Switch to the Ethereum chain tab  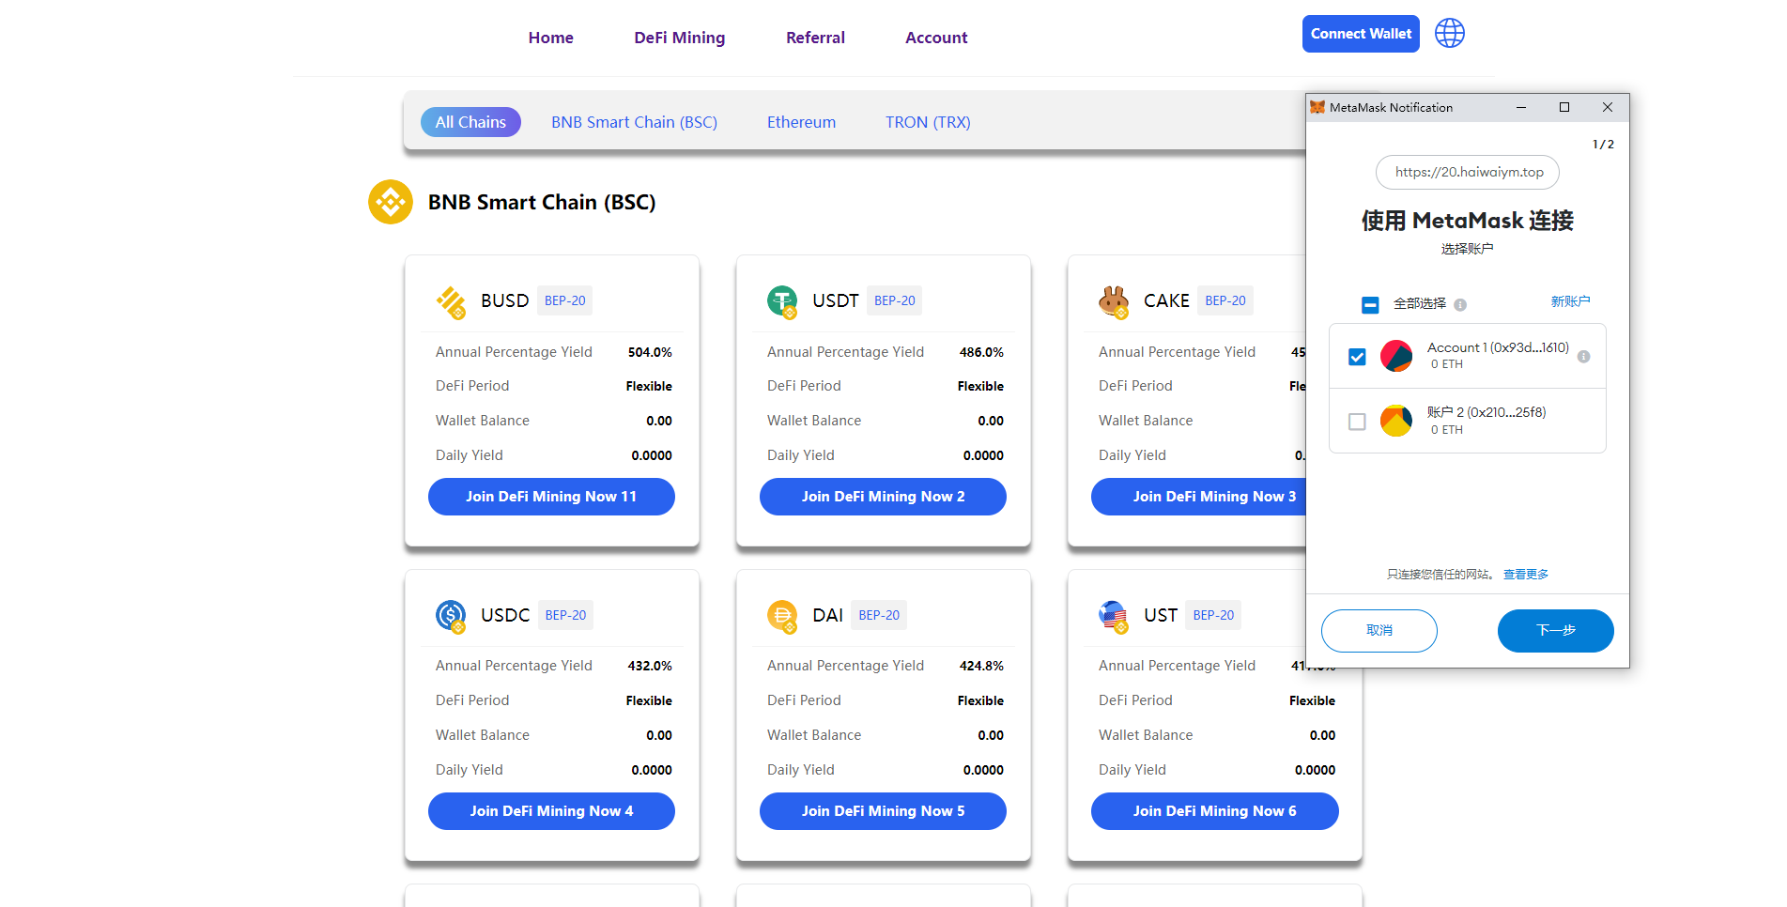click(801, 122)
